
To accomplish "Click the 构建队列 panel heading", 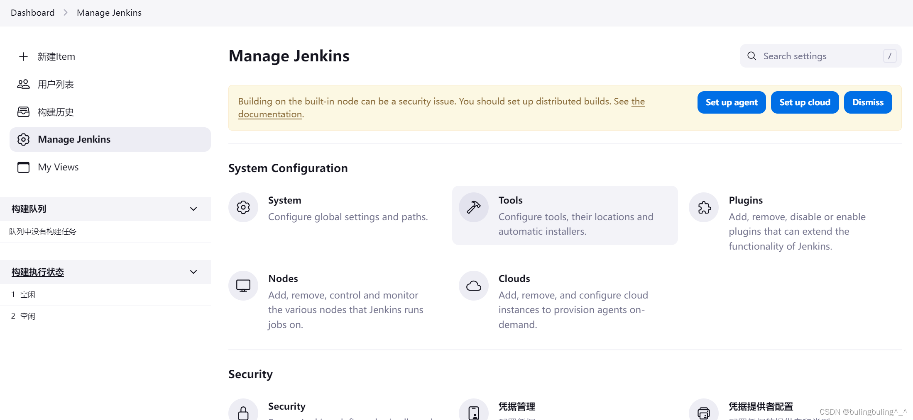I will 29,209.
